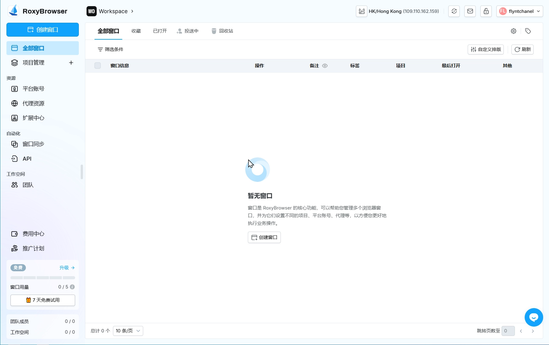Switch to the 已打开 tab

coord(160,31)
